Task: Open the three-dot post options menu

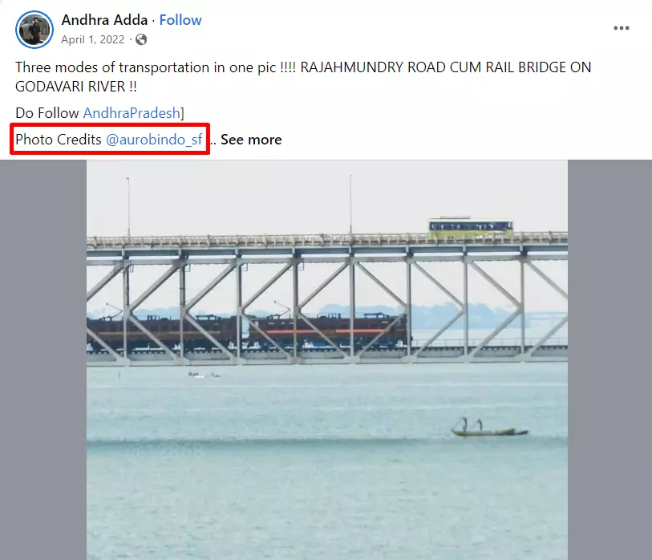Action: 622,28
